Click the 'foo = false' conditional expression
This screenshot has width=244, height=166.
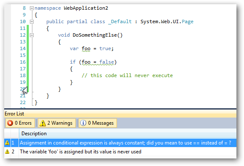click(98, 62)
